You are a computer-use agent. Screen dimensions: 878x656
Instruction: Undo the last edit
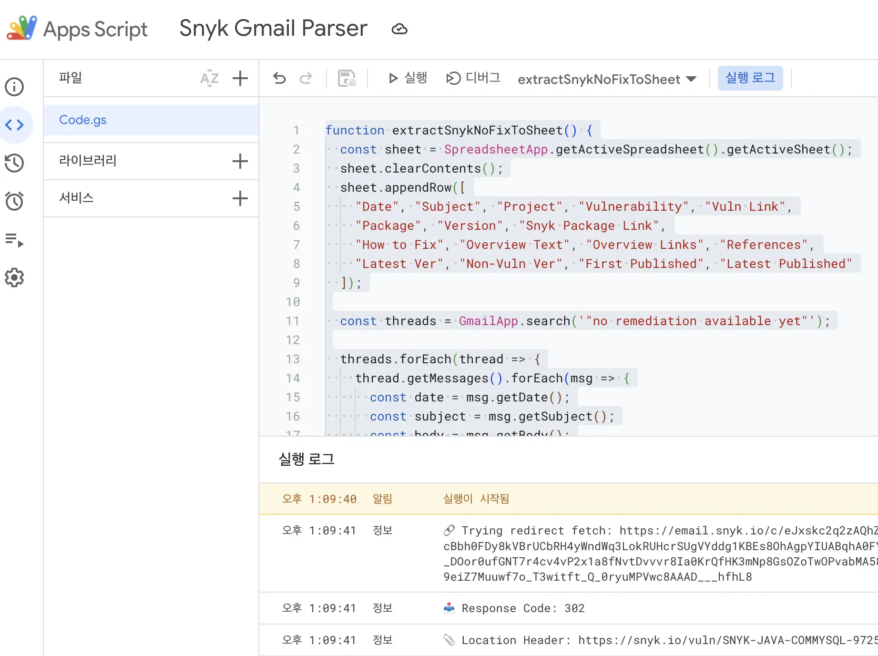click(x=279, y=78)
